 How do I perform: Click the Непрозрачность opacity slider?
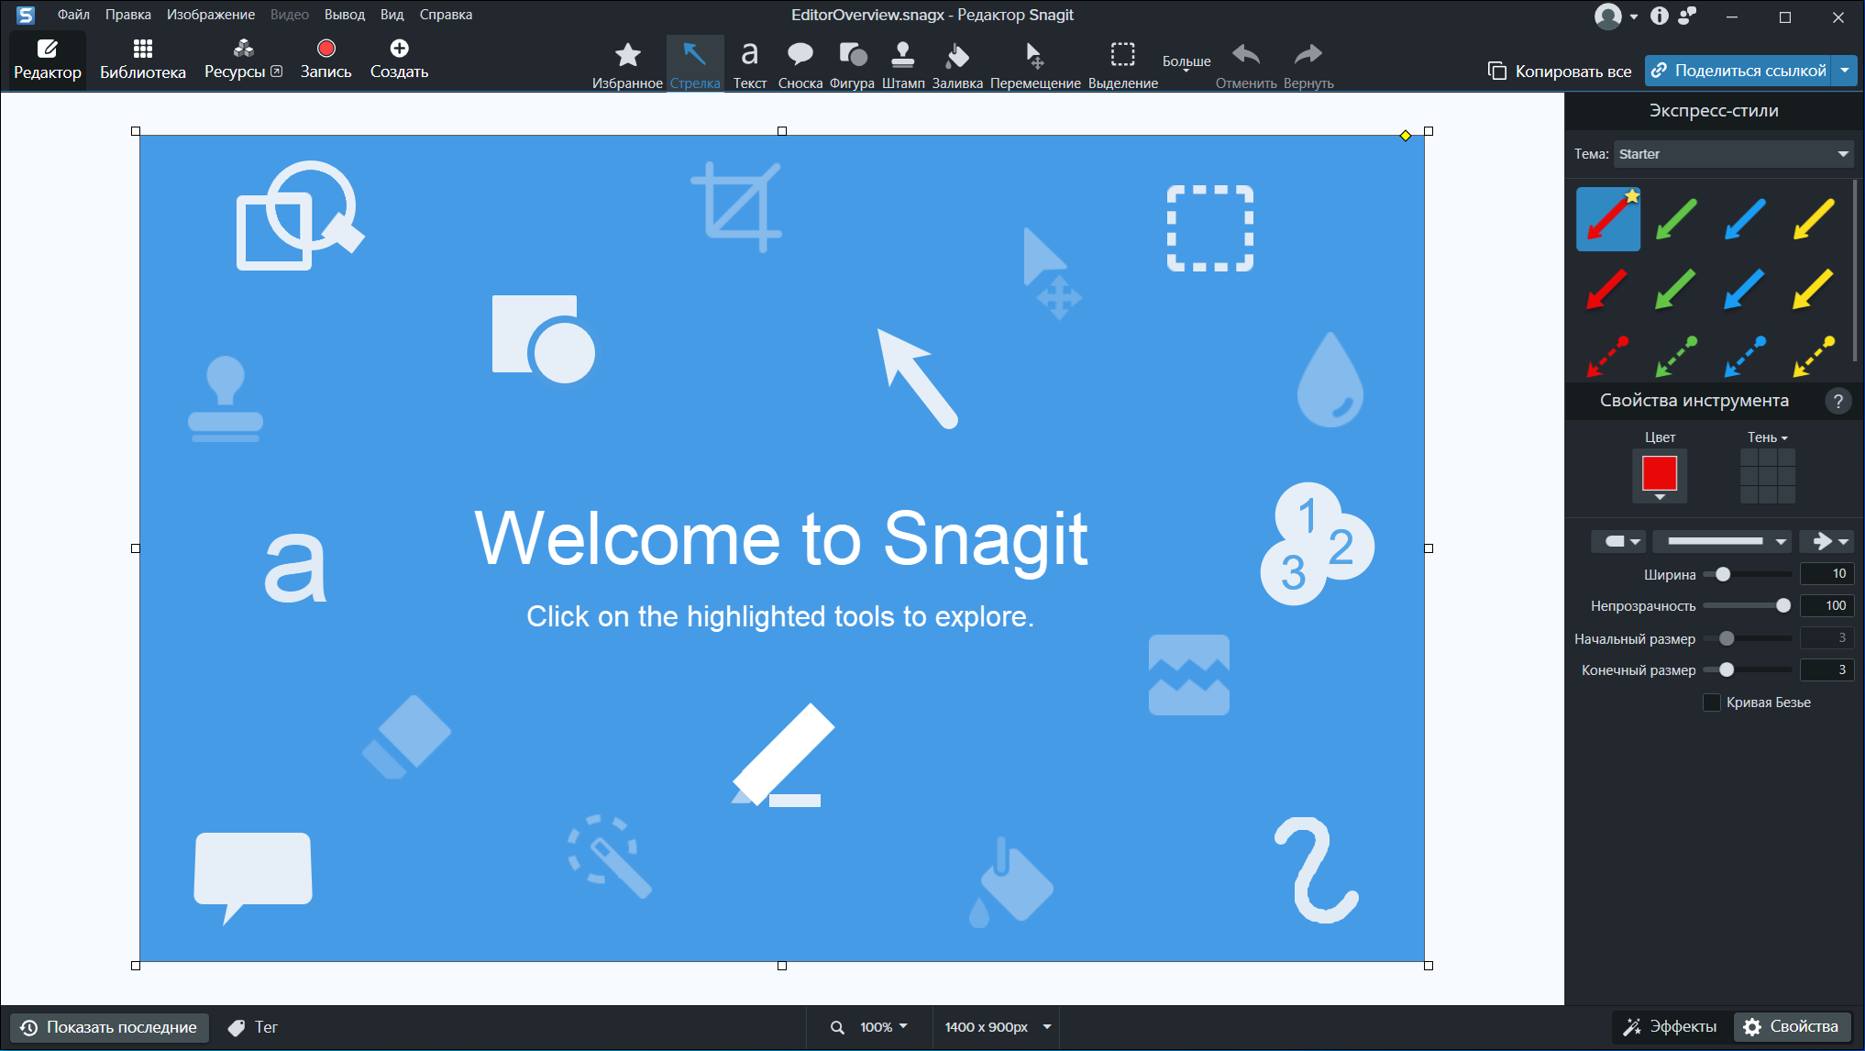click(1748, 605)
